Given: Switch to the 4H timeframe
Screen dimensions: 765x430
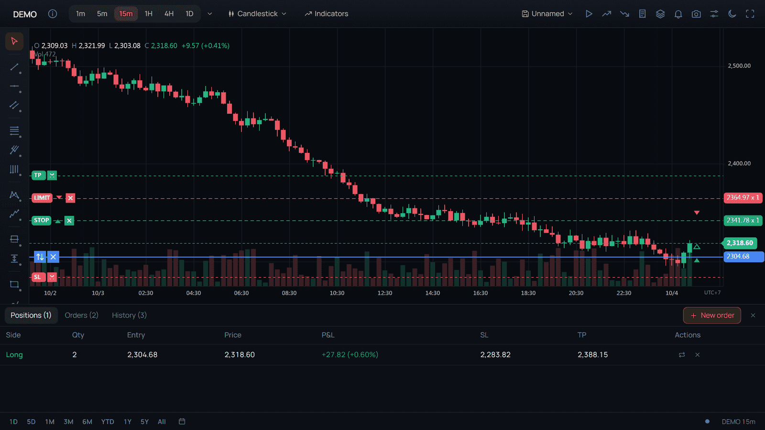Looking at the screenshot, I should [169, 14].
